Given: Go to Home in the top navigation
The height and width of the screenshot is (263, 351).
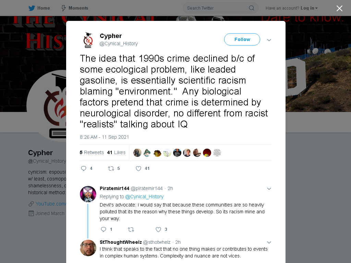Looking at the screenshot, I should click(x=39, y=8).
